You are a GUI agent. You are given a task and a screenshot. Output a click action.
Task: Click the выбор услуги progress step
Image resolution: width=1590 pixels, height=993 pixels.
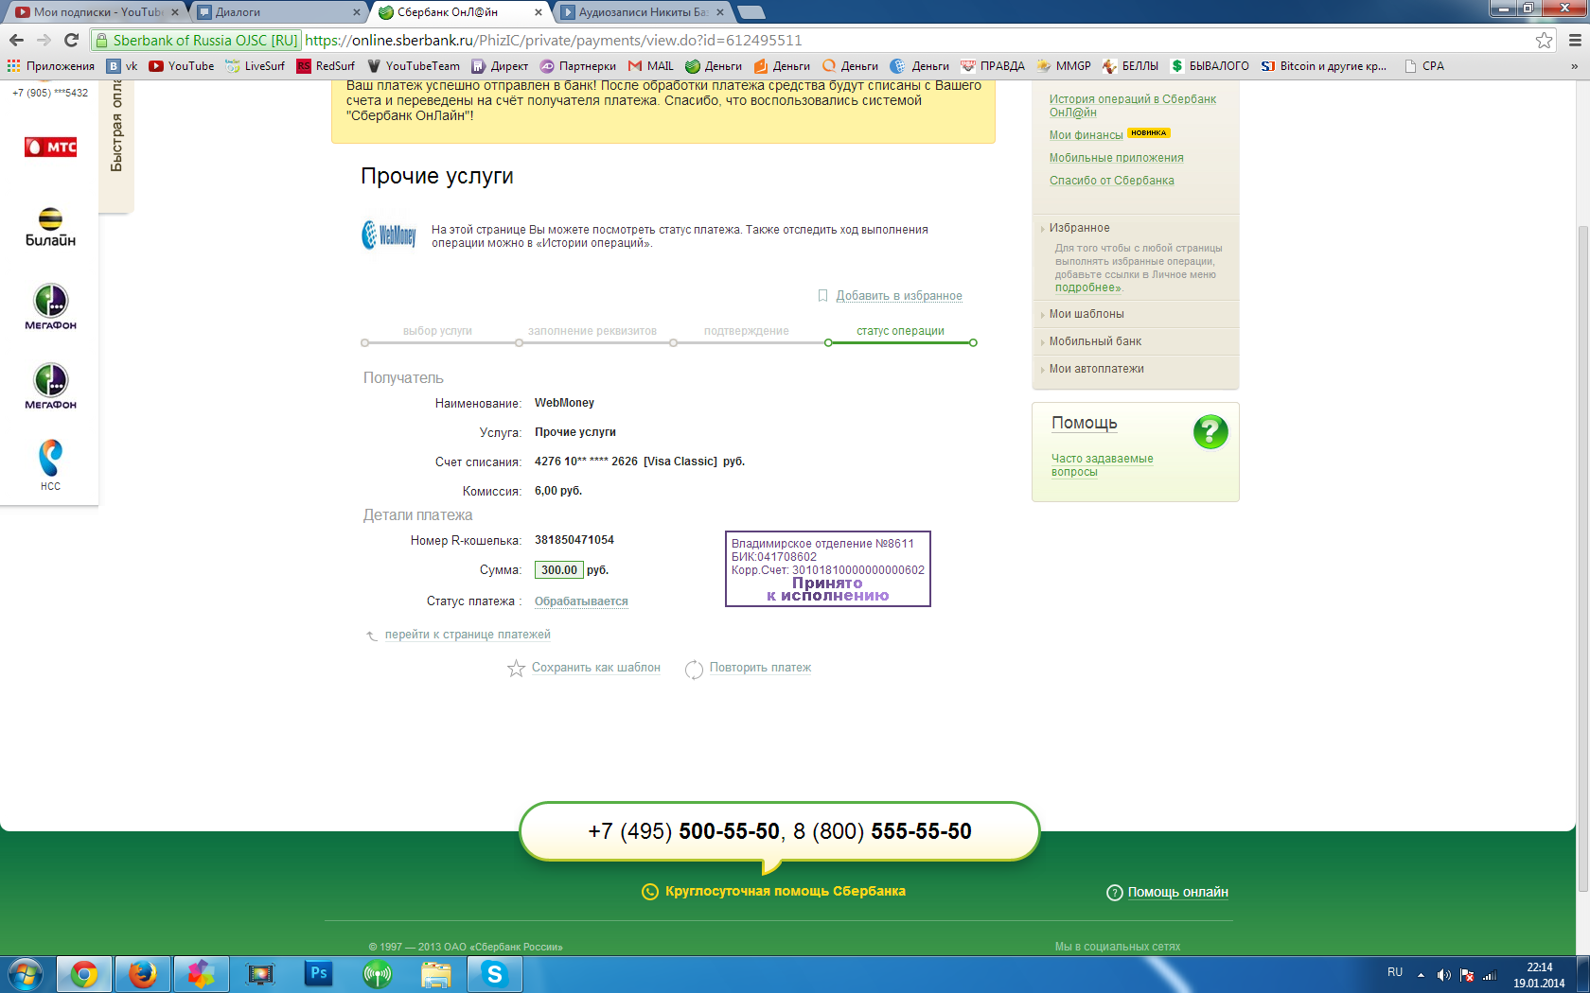(437, 331)
